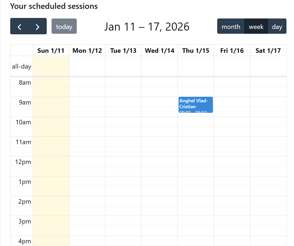Open Anghel Vlad-Cristian session event
The height and width of the screenshot is (246, 294).
point(195,105)
